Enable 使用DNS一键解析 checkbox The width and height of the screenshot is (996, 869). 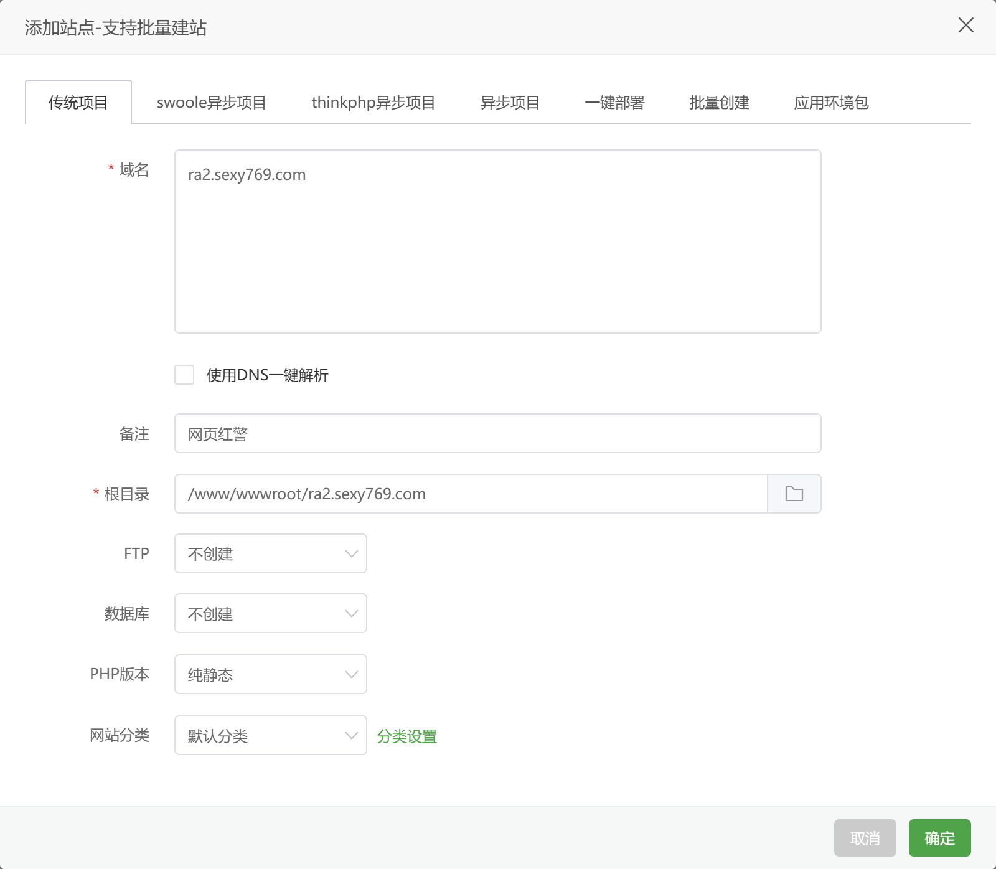pos(184,375)
